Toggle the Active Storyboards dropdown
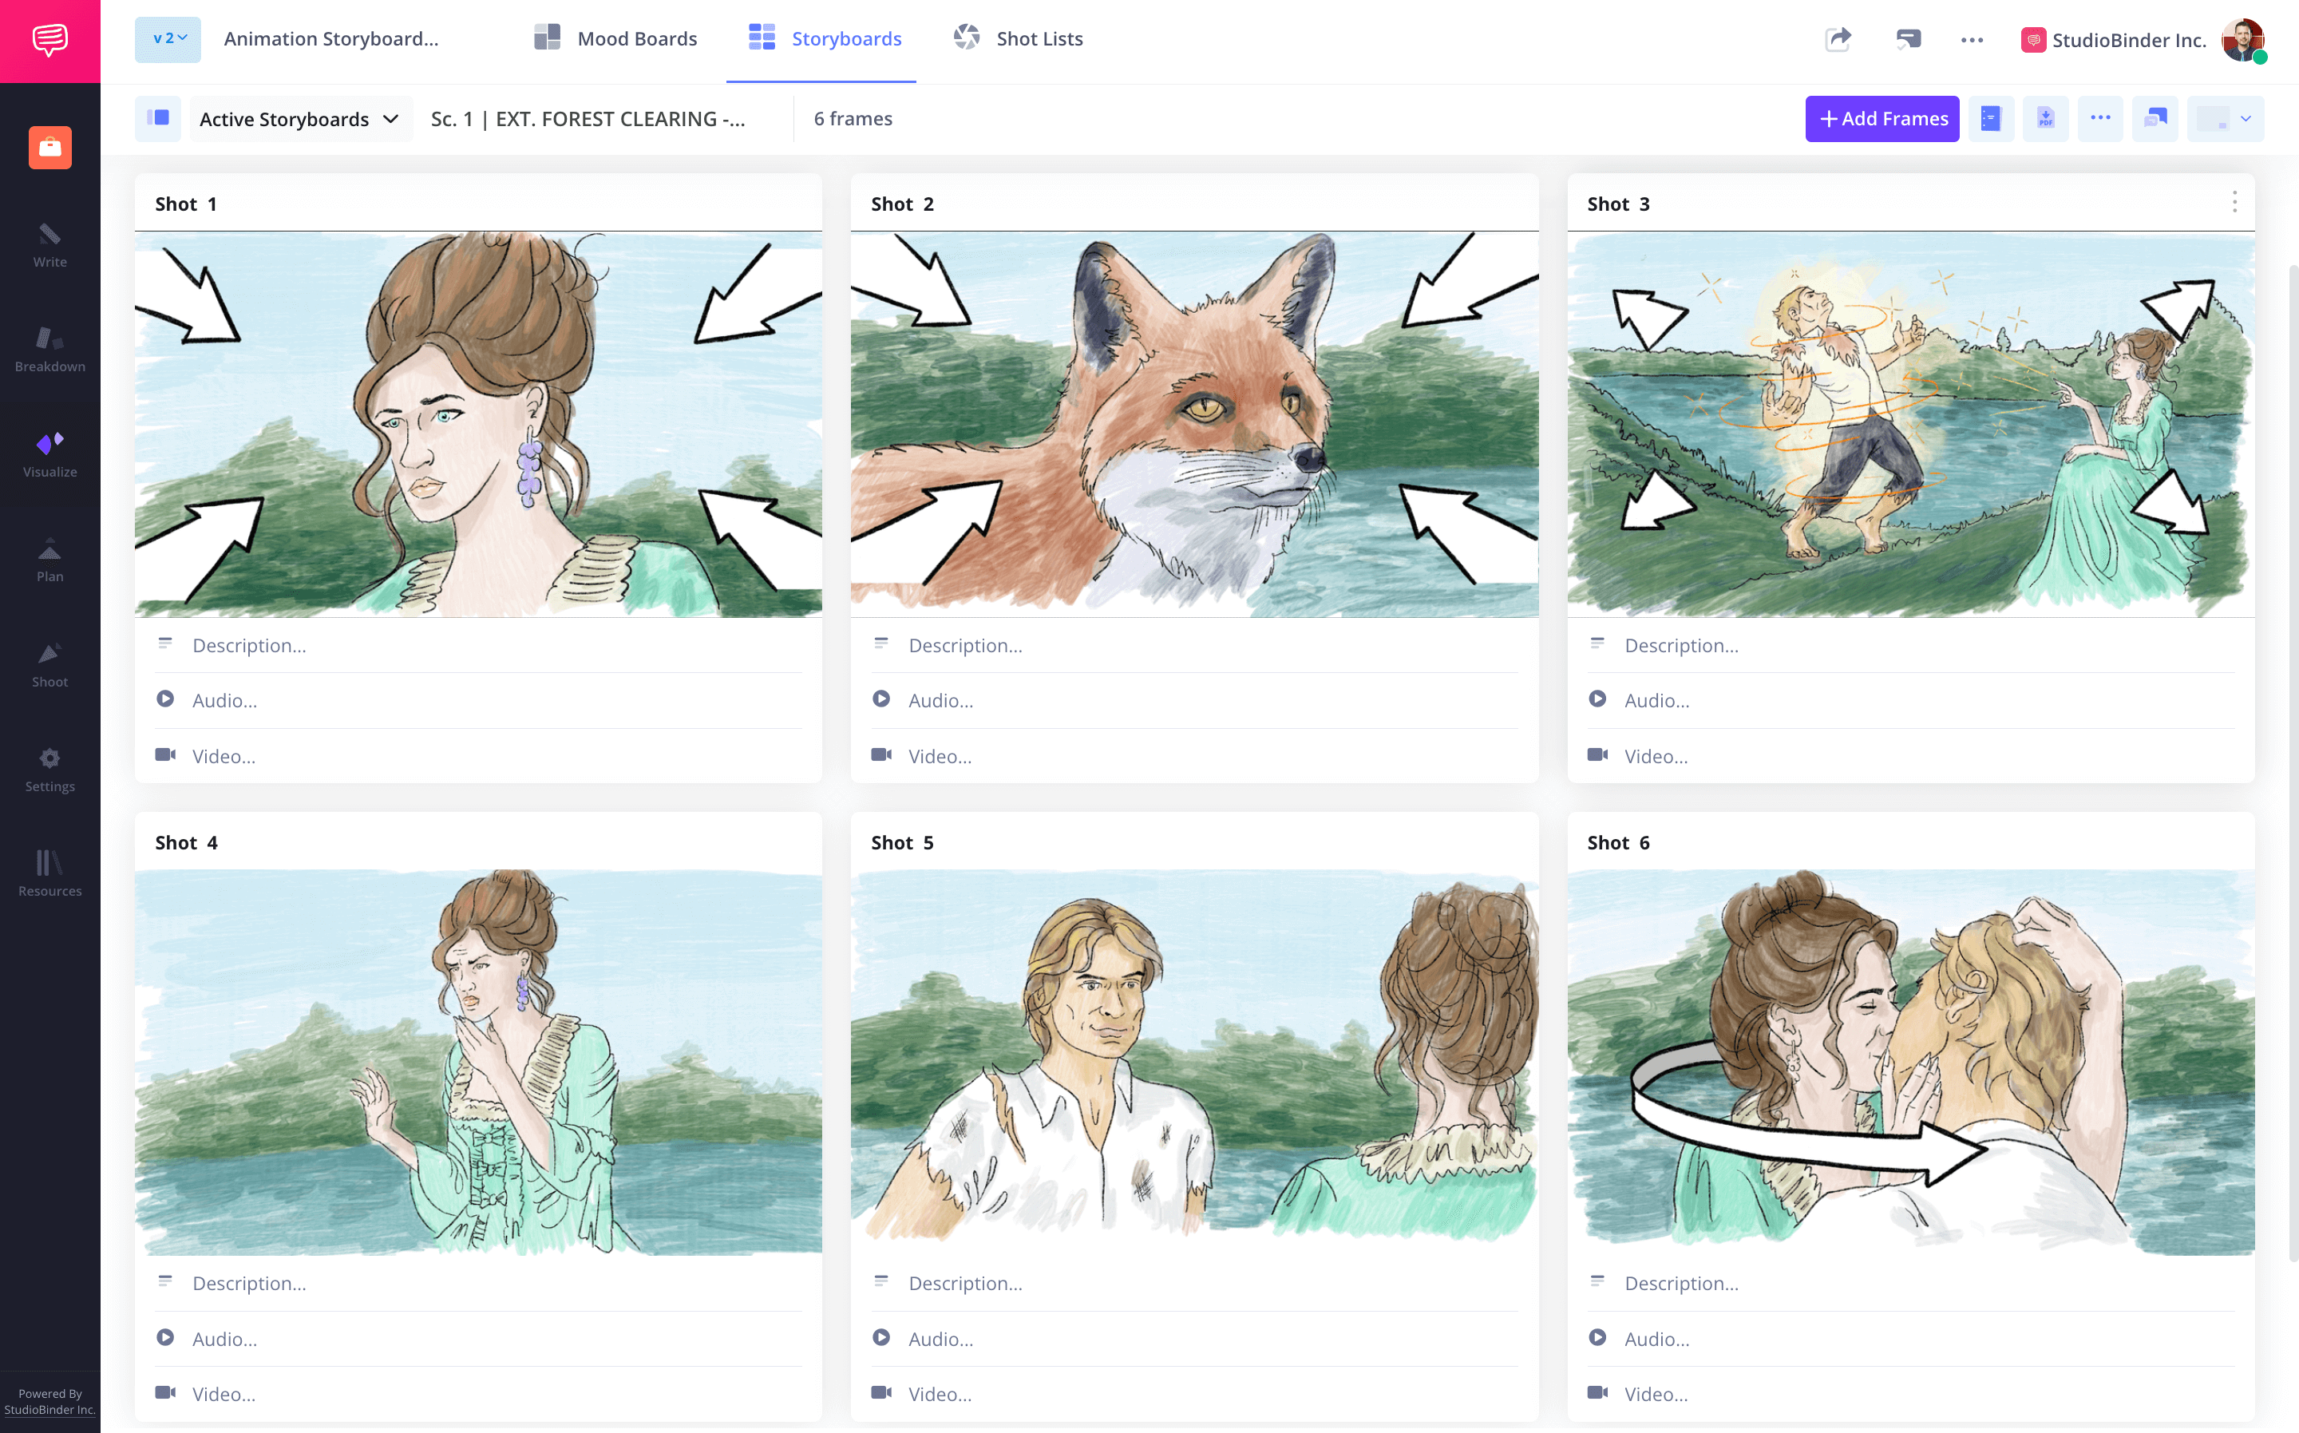 297,117
